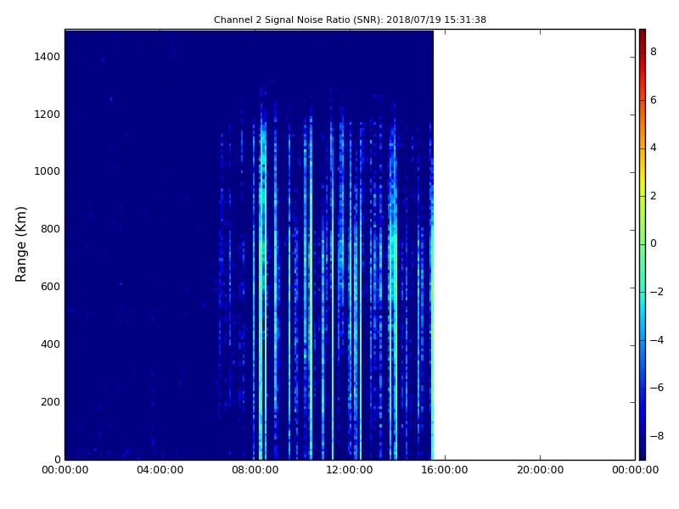Screen dimensions: 679x509
Task: Click the colorbar label −8
Action: click(657, 436)
